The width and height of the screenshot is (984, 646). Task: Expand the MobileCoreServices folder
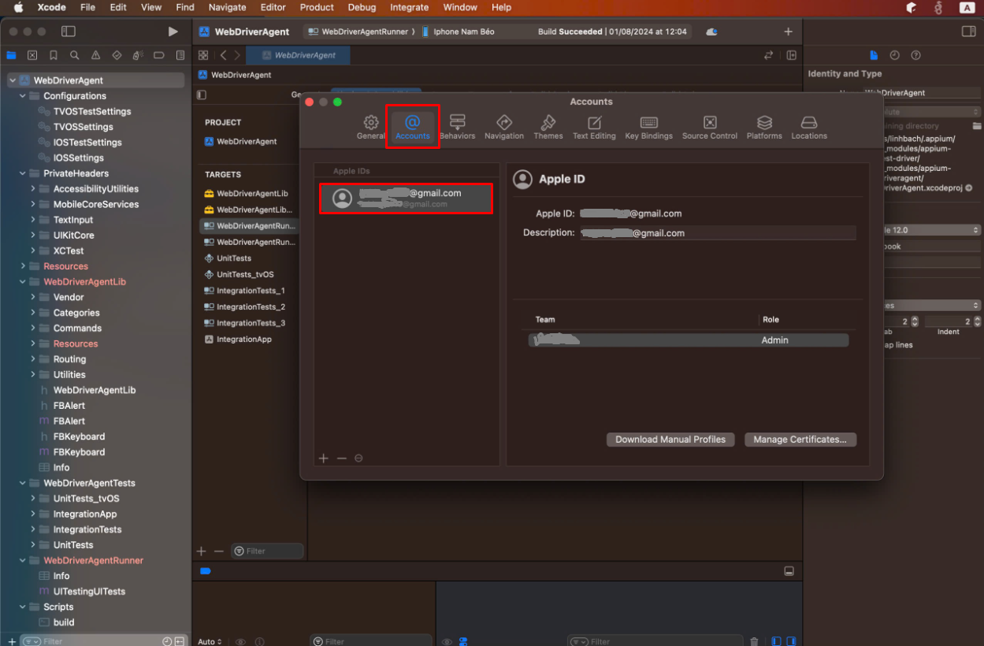(x=33, y=204)
